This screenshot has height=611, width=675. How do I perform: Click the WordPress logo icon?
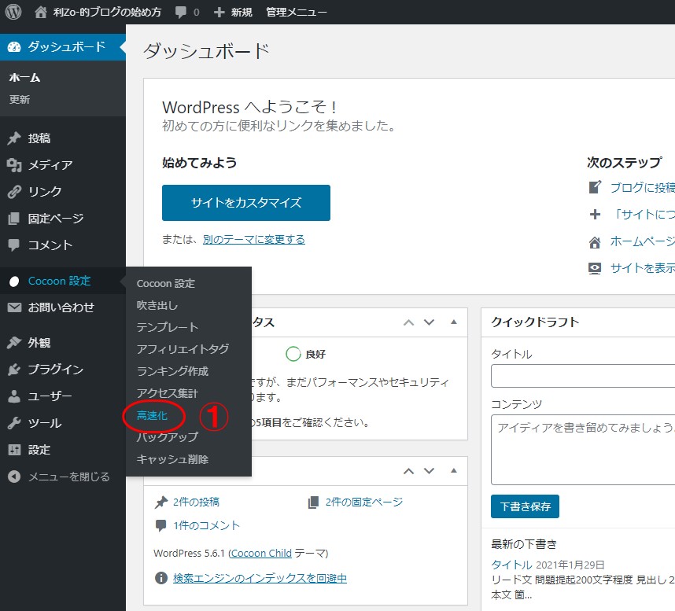13,13
